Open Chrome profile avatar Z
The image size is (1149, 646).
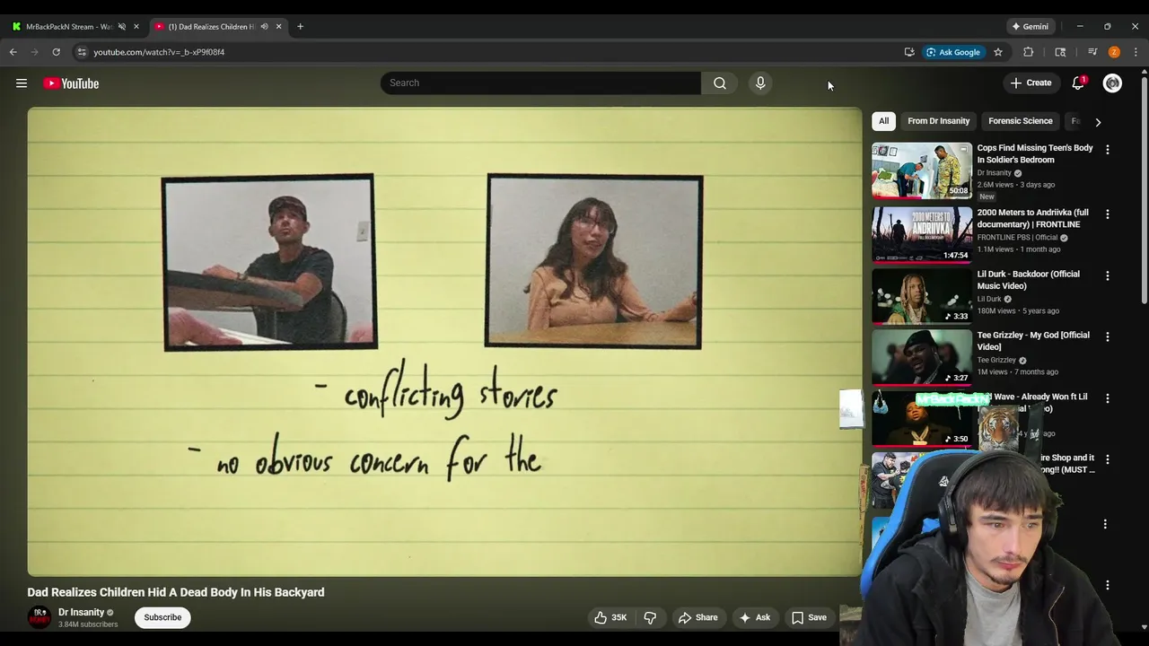coord(1114,52)
